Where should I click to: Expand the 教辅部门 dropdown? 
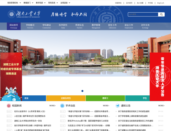point(28,3)
